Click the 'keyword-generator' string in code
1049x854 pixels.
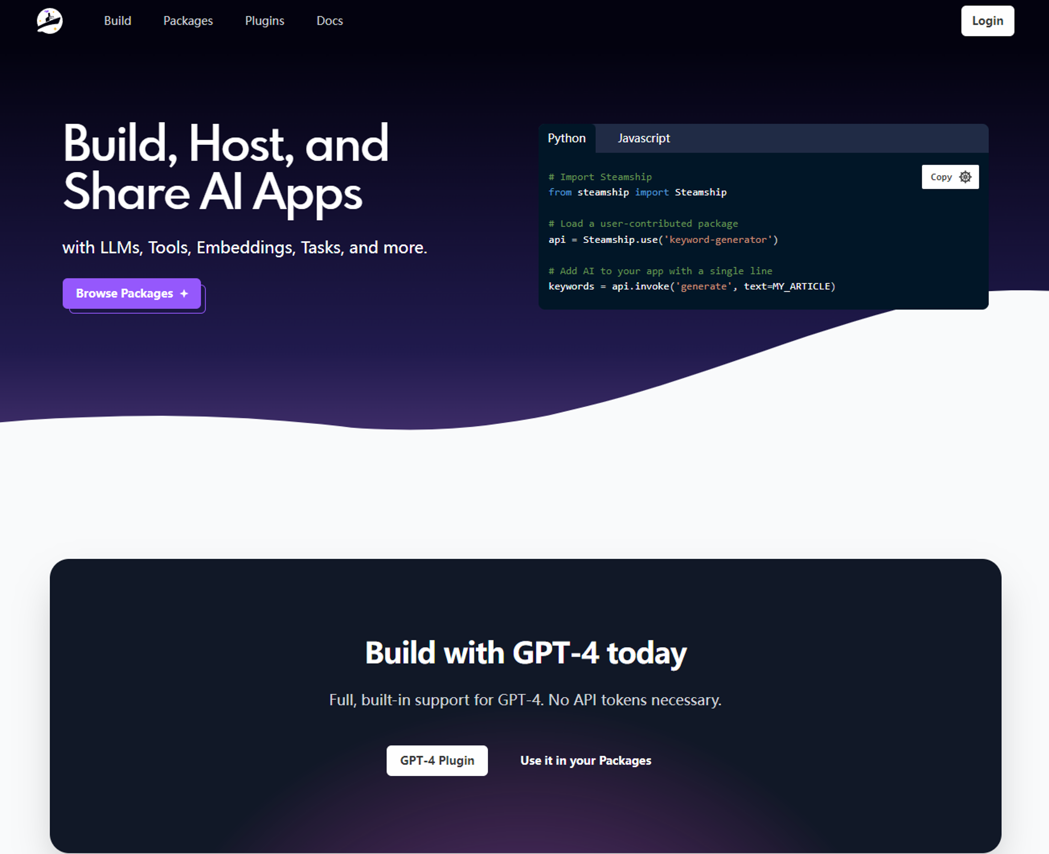[718, 240]
